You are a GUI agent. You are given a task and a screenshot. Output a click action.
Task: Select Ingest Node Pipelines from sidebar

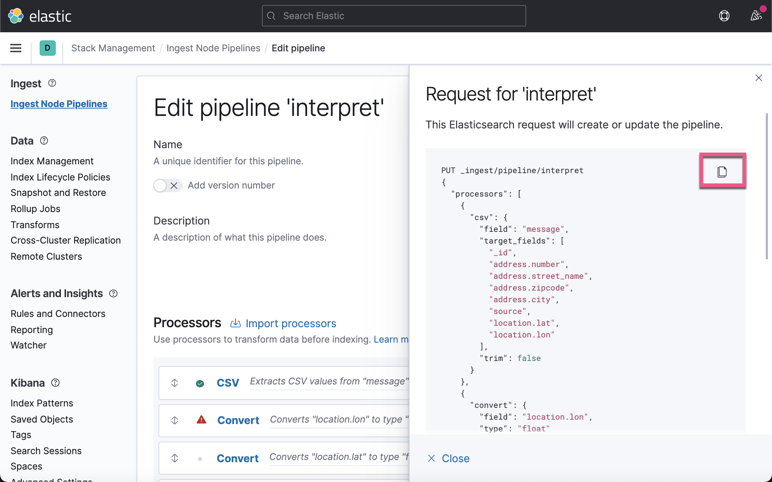(58, 104)
